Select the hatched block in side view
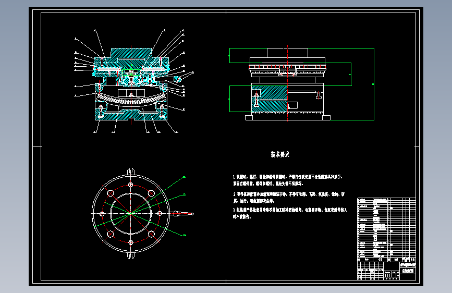 point(270,99)
